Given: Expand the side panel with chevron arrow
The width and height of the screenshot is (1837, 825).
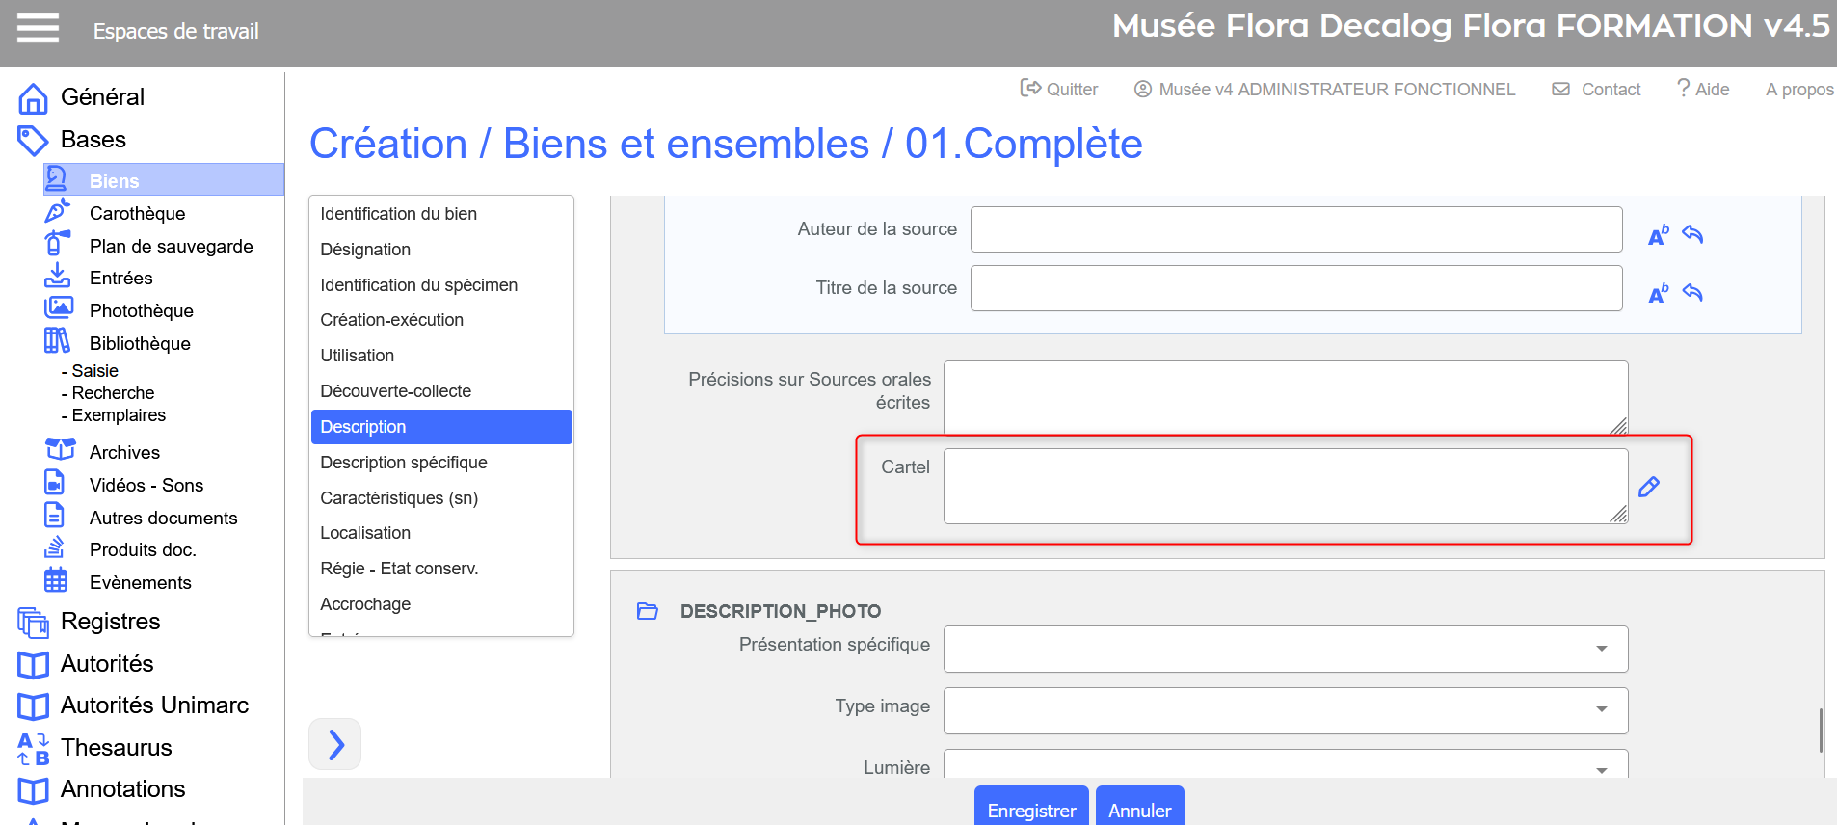Looking at the screenshot, I should (x=335, y=744).
